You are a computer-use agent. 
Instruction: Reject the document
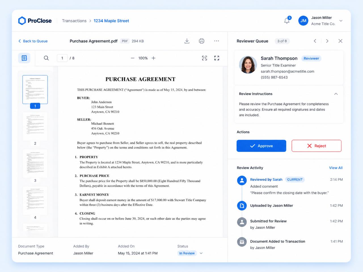click(316, 146)
